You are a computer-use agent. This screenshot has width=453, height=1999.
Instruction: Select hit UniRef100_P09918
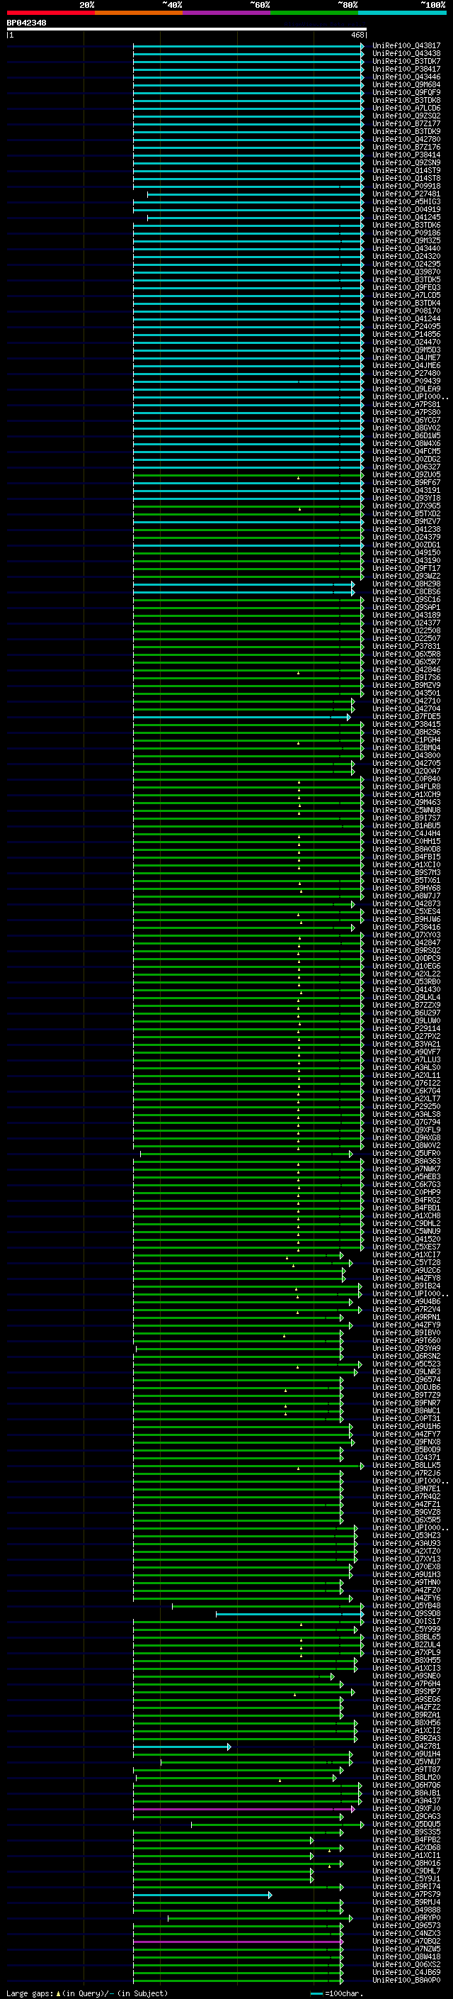406,186
